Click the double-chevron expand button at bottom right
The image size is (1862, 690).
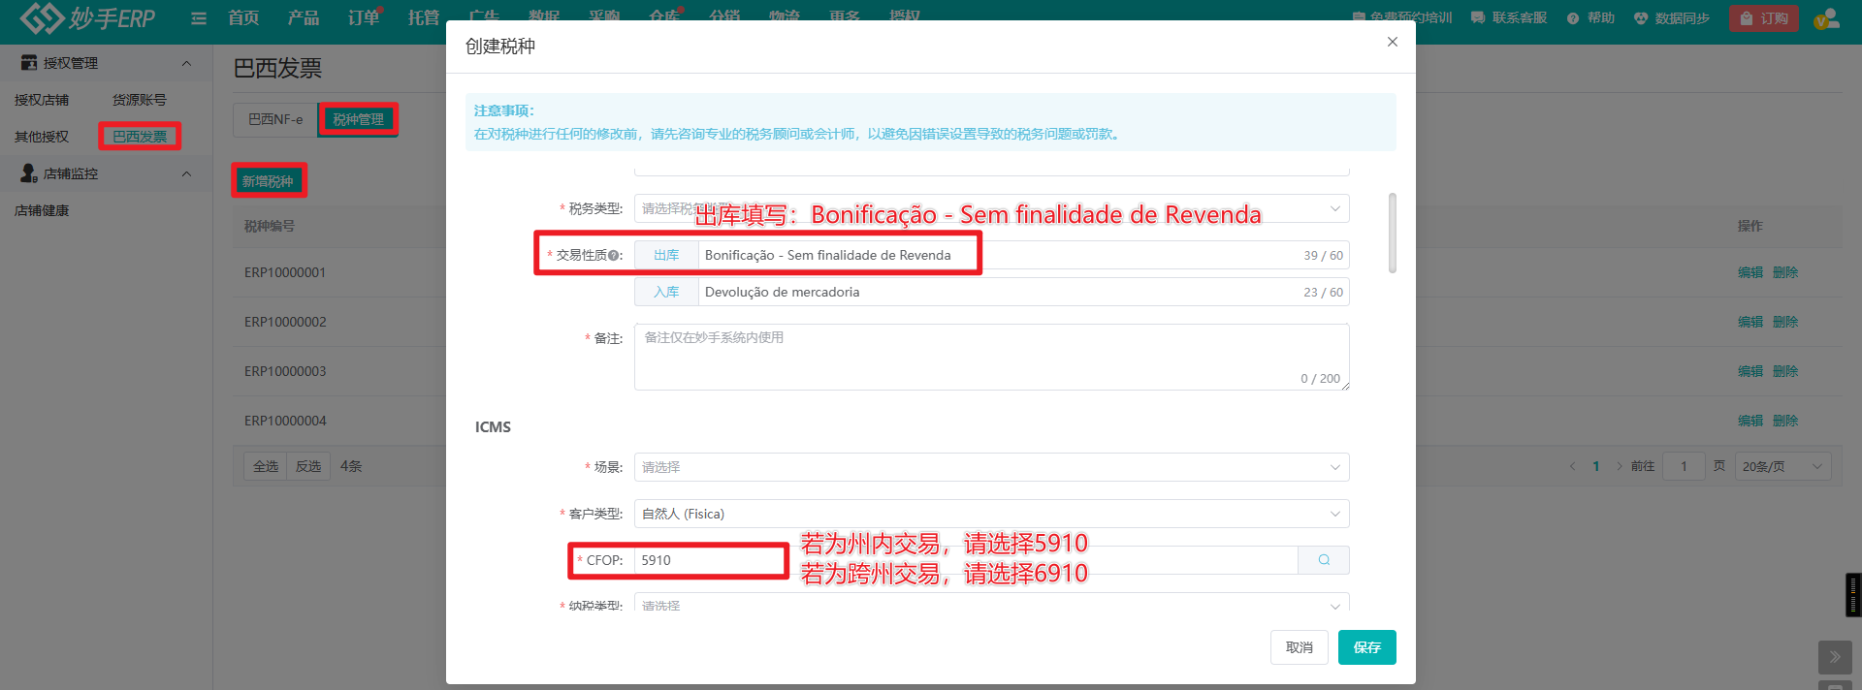click(x=1835, y=657)
